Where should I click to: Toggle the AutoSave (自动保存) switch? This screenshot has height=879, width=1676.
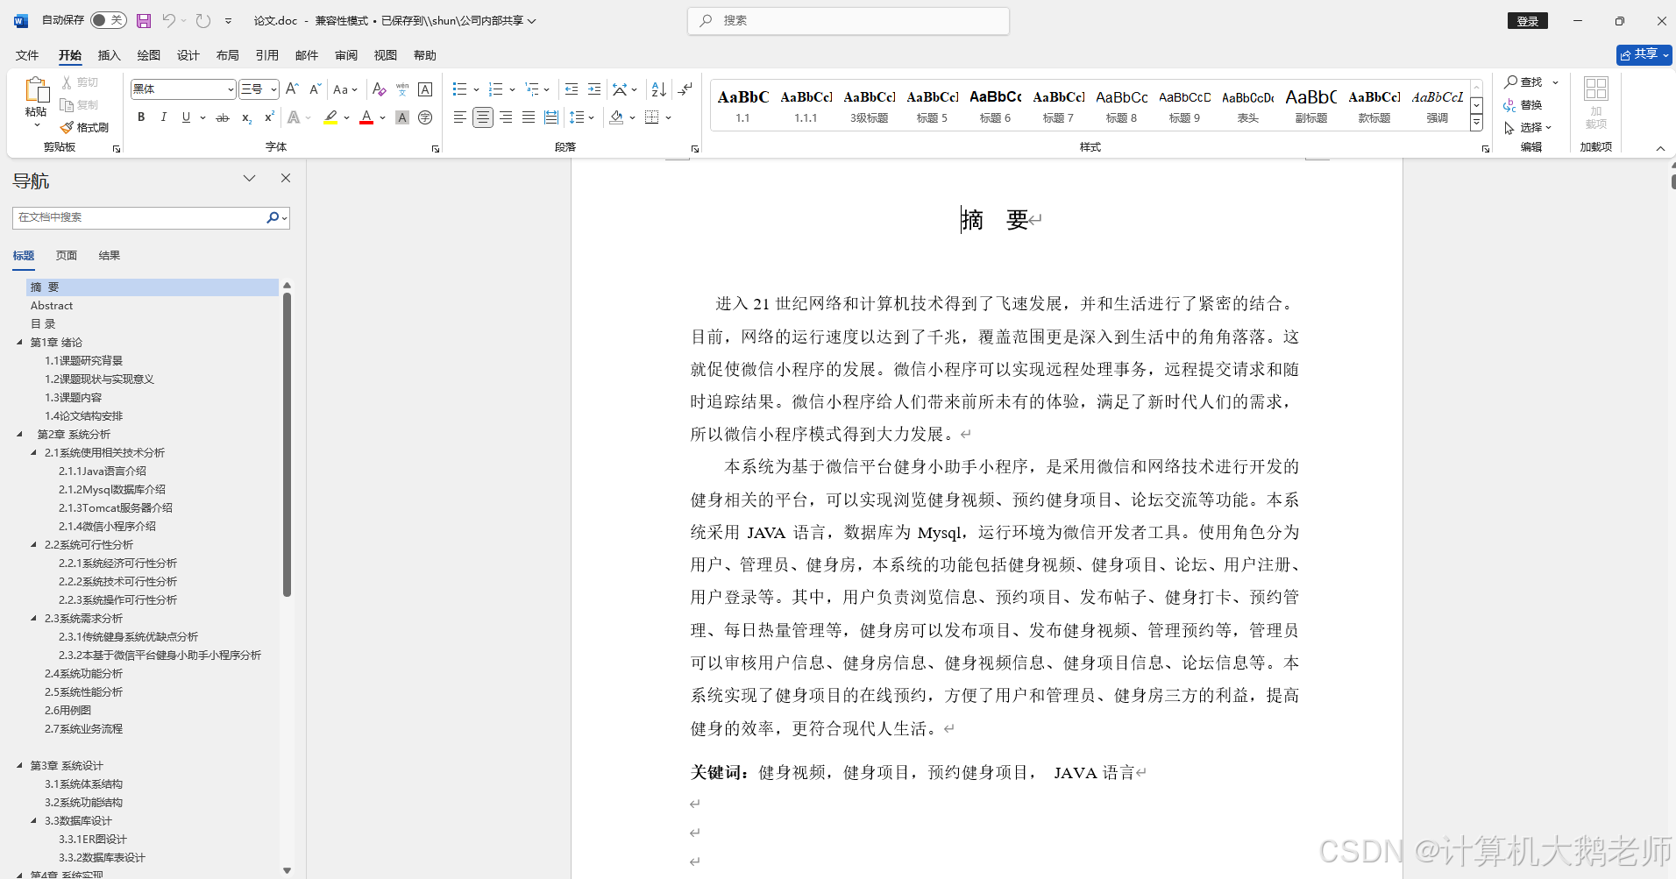[x=108, y=20]
